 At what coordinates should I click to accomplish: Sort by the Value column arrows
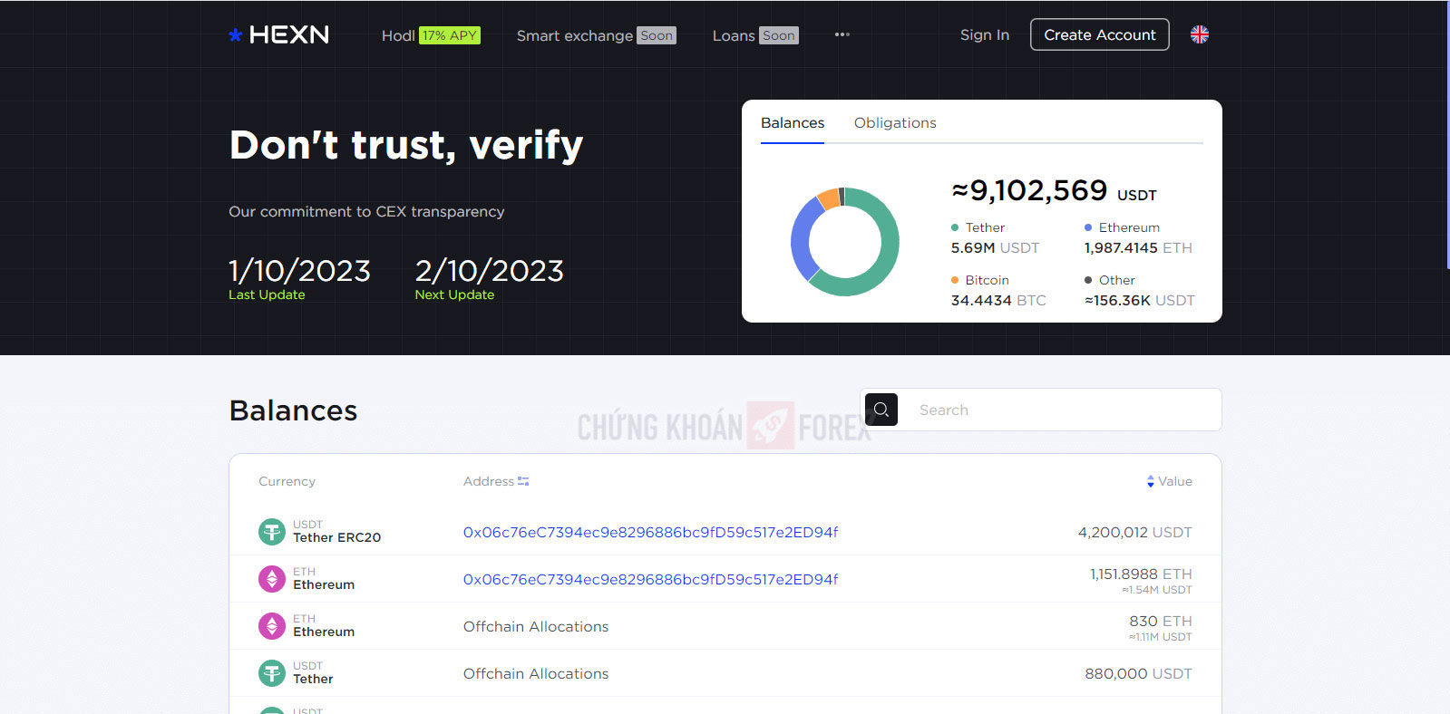[1150, 481]
